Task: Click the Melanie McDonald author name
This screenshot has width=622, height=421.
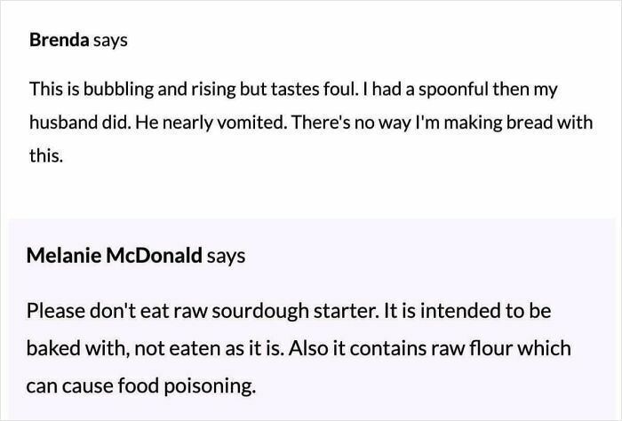Action: tap(115, 257)
